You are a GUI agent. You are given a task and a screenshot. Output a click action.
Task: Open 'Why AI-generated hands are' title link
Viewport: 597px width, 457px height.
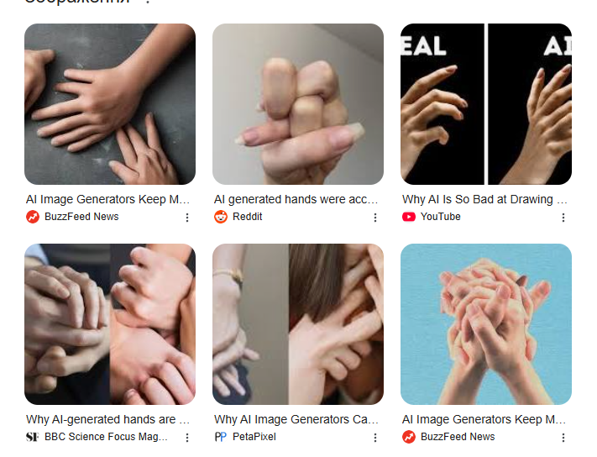click(x=107, y=419)
